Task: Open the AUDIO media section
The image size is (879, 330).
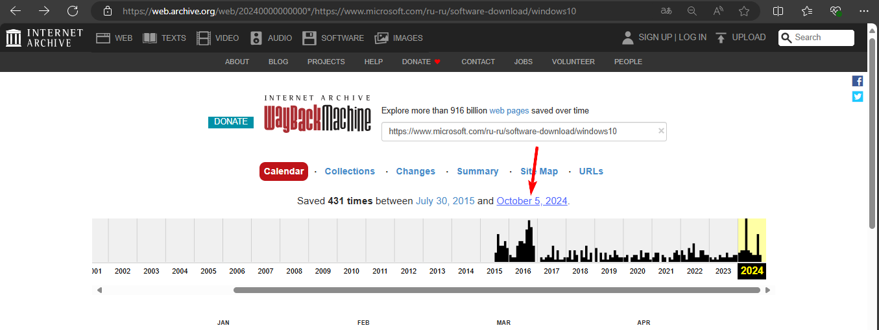Action: point(271,38)
